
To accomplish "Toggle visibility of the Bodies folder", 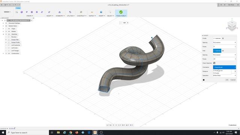I will point(6,31).
